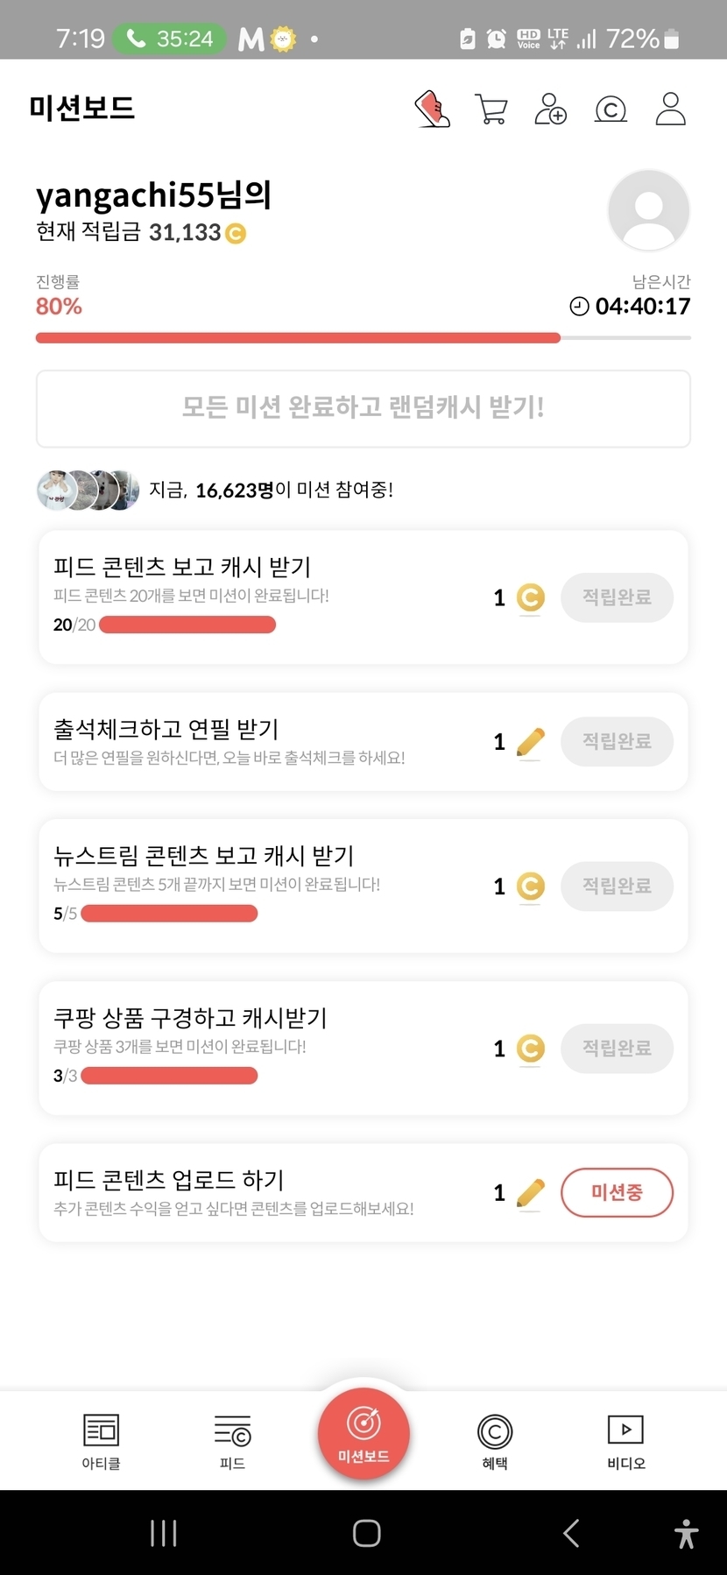The height and width of the screenshot is (1575, 727).
Task: Tap the gold coin beside 현재 적립금
Action: point(236,234)
